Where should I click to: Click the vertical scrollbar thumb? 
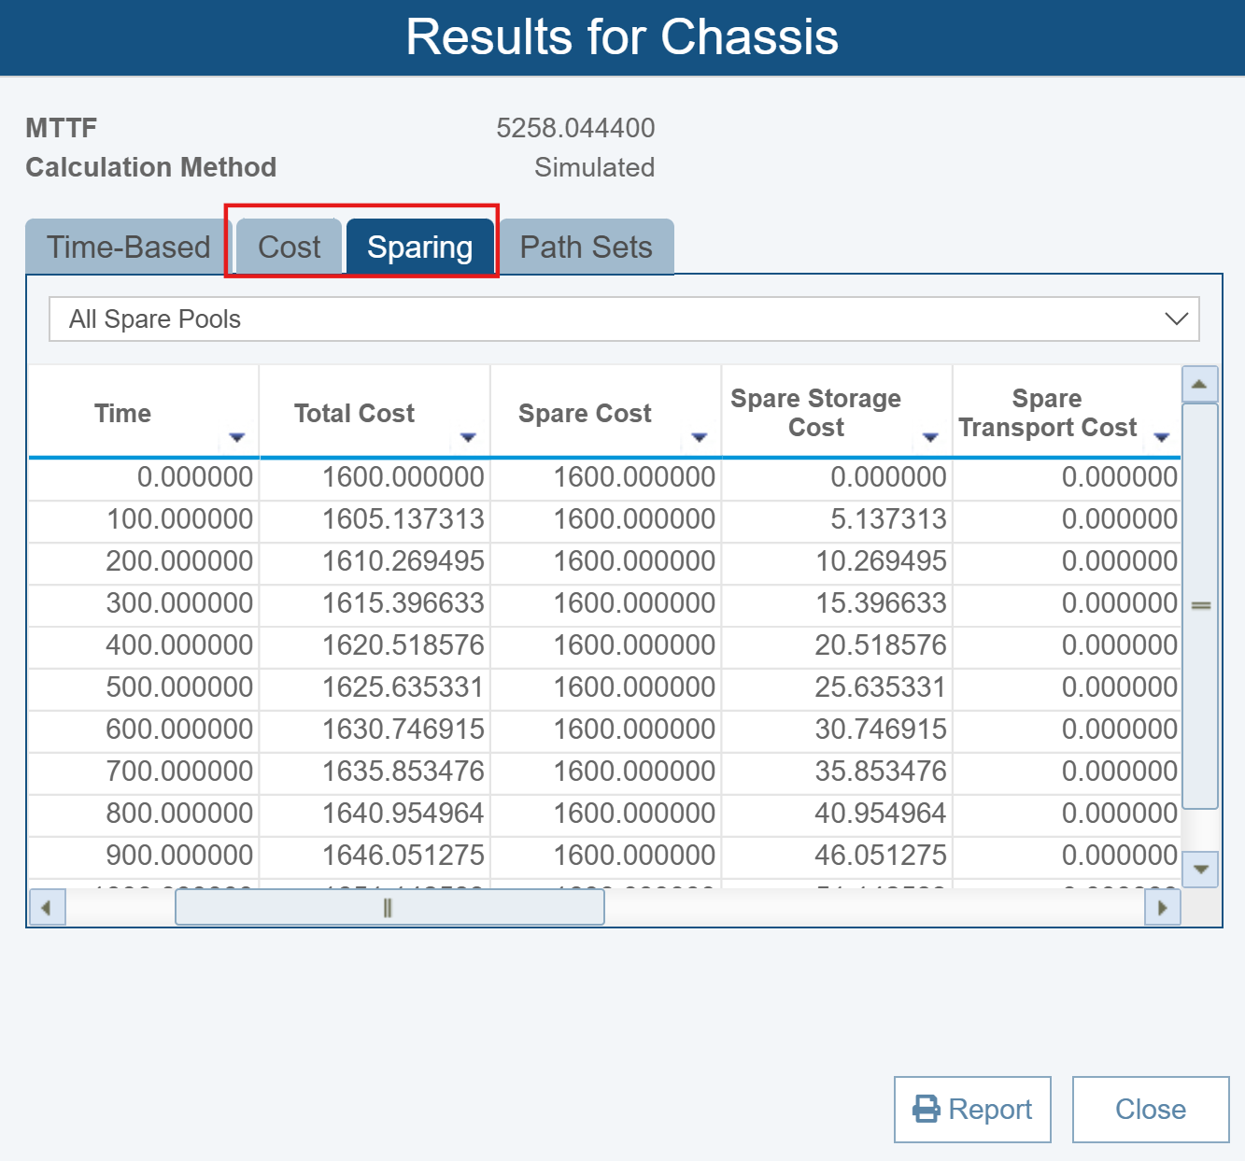(1199, 605)
